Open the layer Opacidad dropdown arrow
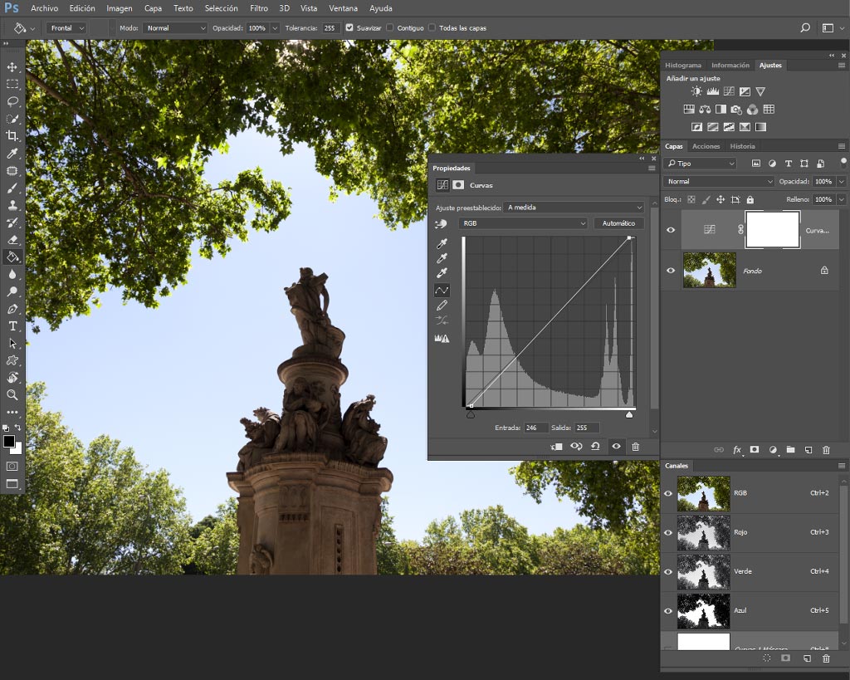 pos(842,182)
